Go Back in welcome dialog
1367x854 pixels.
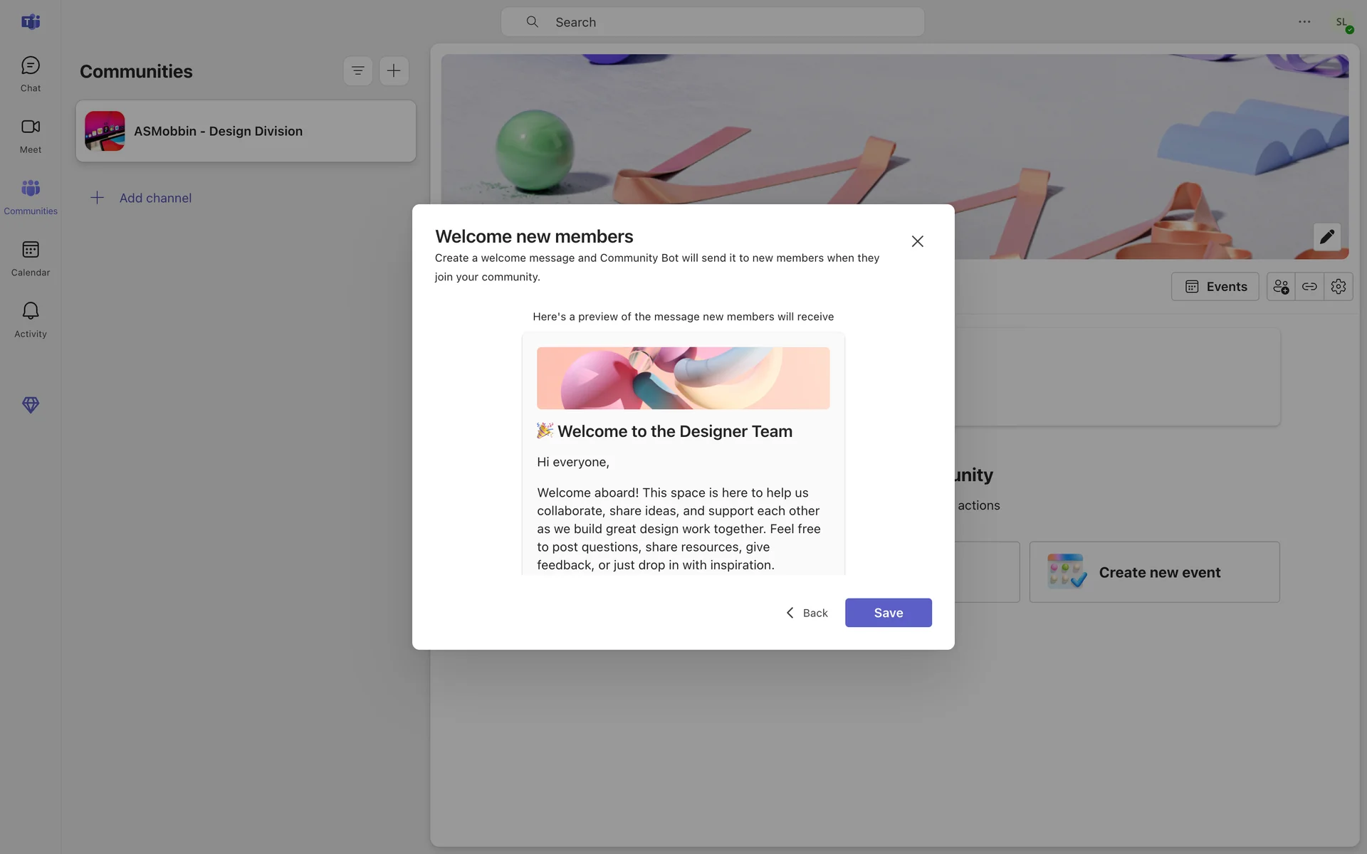tap(807, 613)
